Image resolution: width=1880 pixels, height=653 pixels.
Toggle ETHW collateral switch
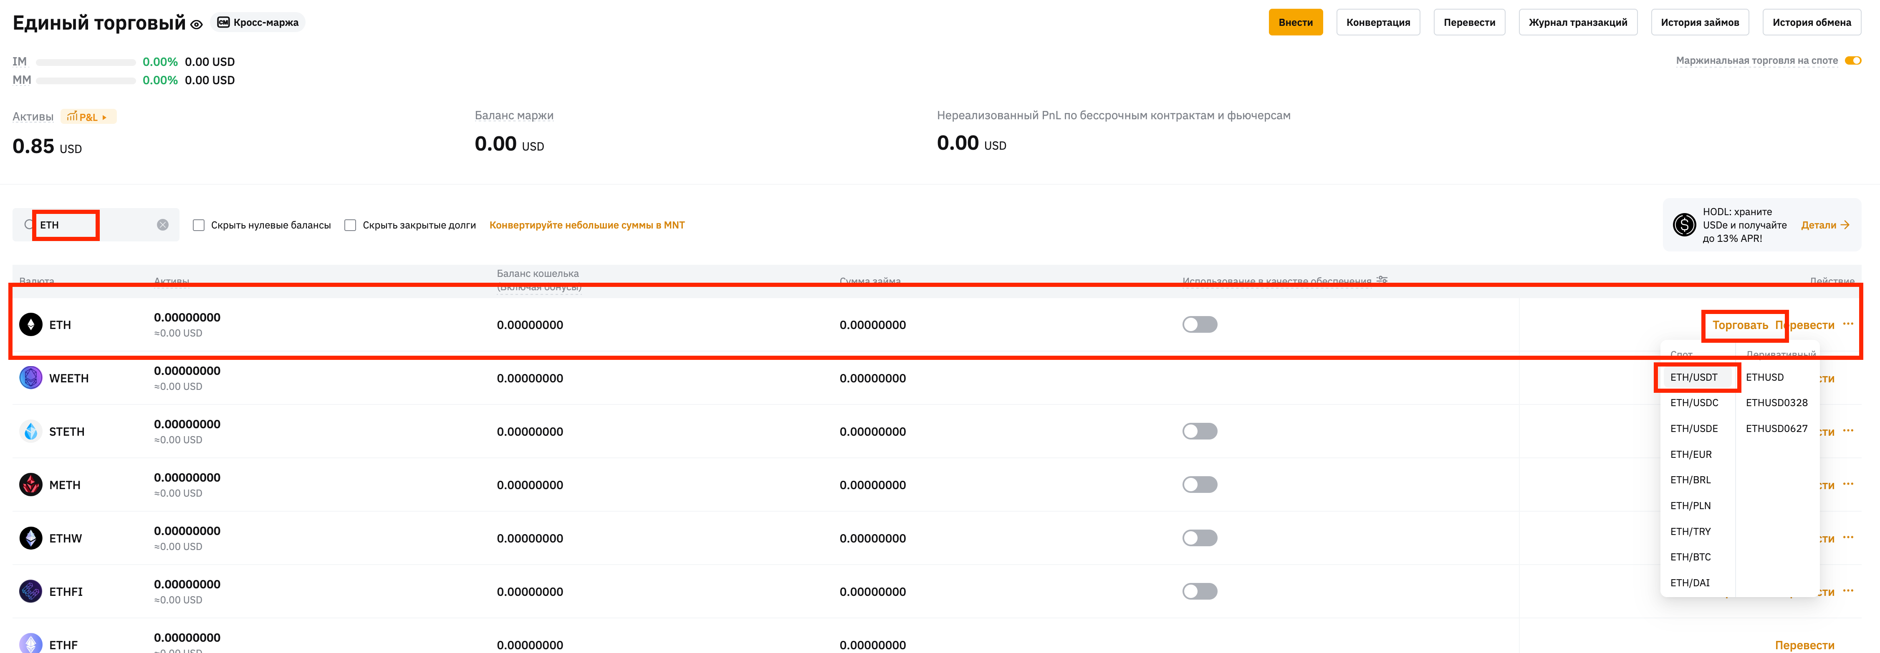click(x=1200, y=538)
